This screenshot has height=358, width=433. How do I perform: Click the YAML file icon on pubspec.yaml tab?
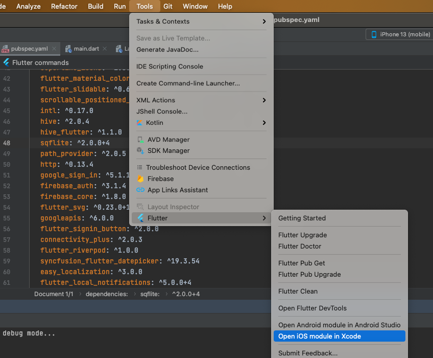(6, 49)
